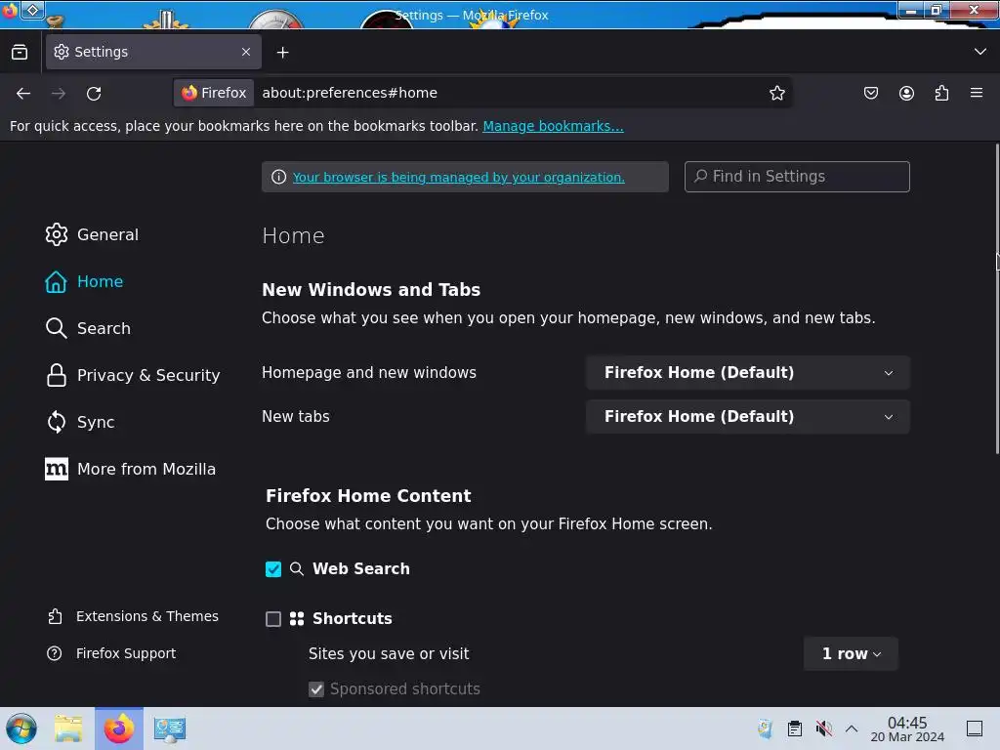Click the Firefox identity badge in address bar
Screen dimensions: 1000x750
214,93
